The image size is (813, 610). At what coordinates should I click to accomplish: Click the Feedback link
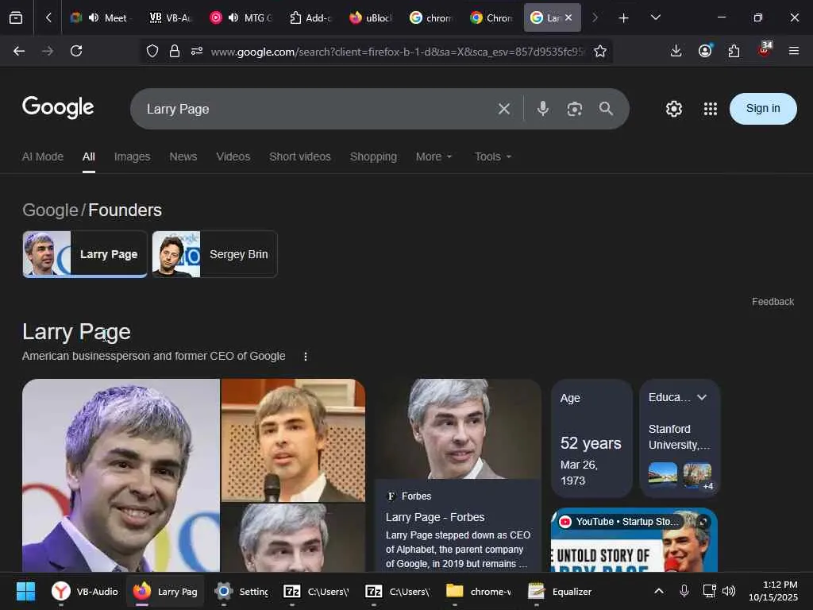[x=773, y=301]
